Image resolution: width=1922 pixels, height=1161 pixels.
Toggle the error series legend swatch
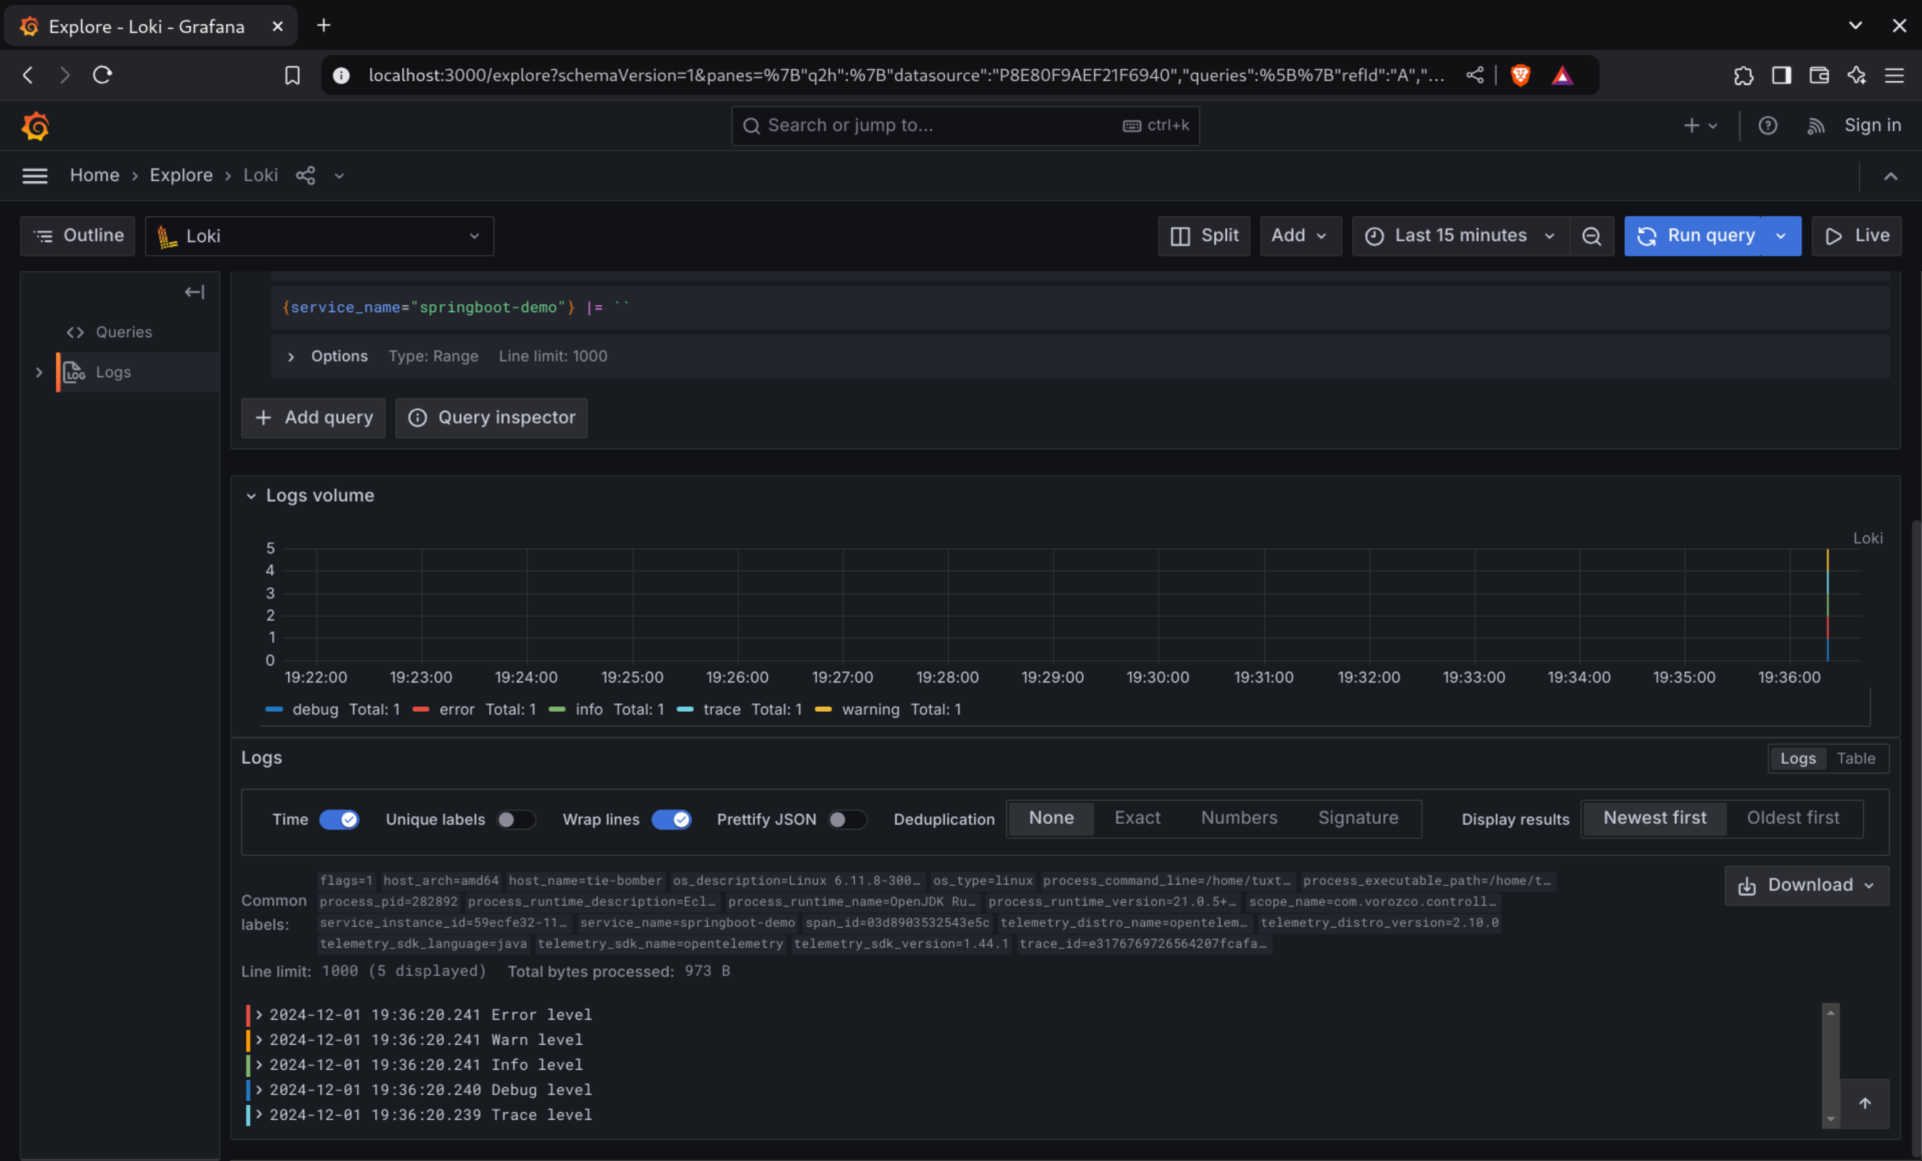click(x=421, y=709)
